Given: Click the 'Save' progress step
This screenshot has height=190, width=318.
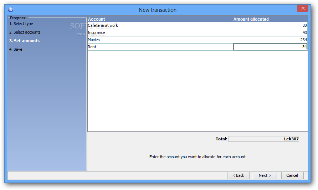Looking at the screenshot, I should pos(16,49).
